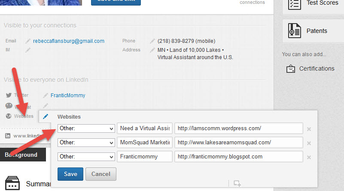This screenshot has height=191, width=344.
Task: Click the (218) 839-8279 (mobile) phone text
Action: pos(186,41)
